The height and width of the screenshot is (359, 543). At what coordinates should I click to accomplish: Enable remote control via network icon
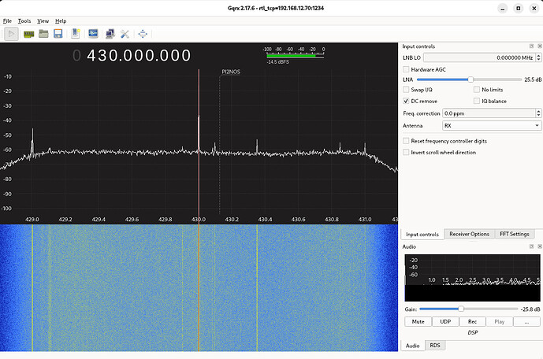point(110,34)
